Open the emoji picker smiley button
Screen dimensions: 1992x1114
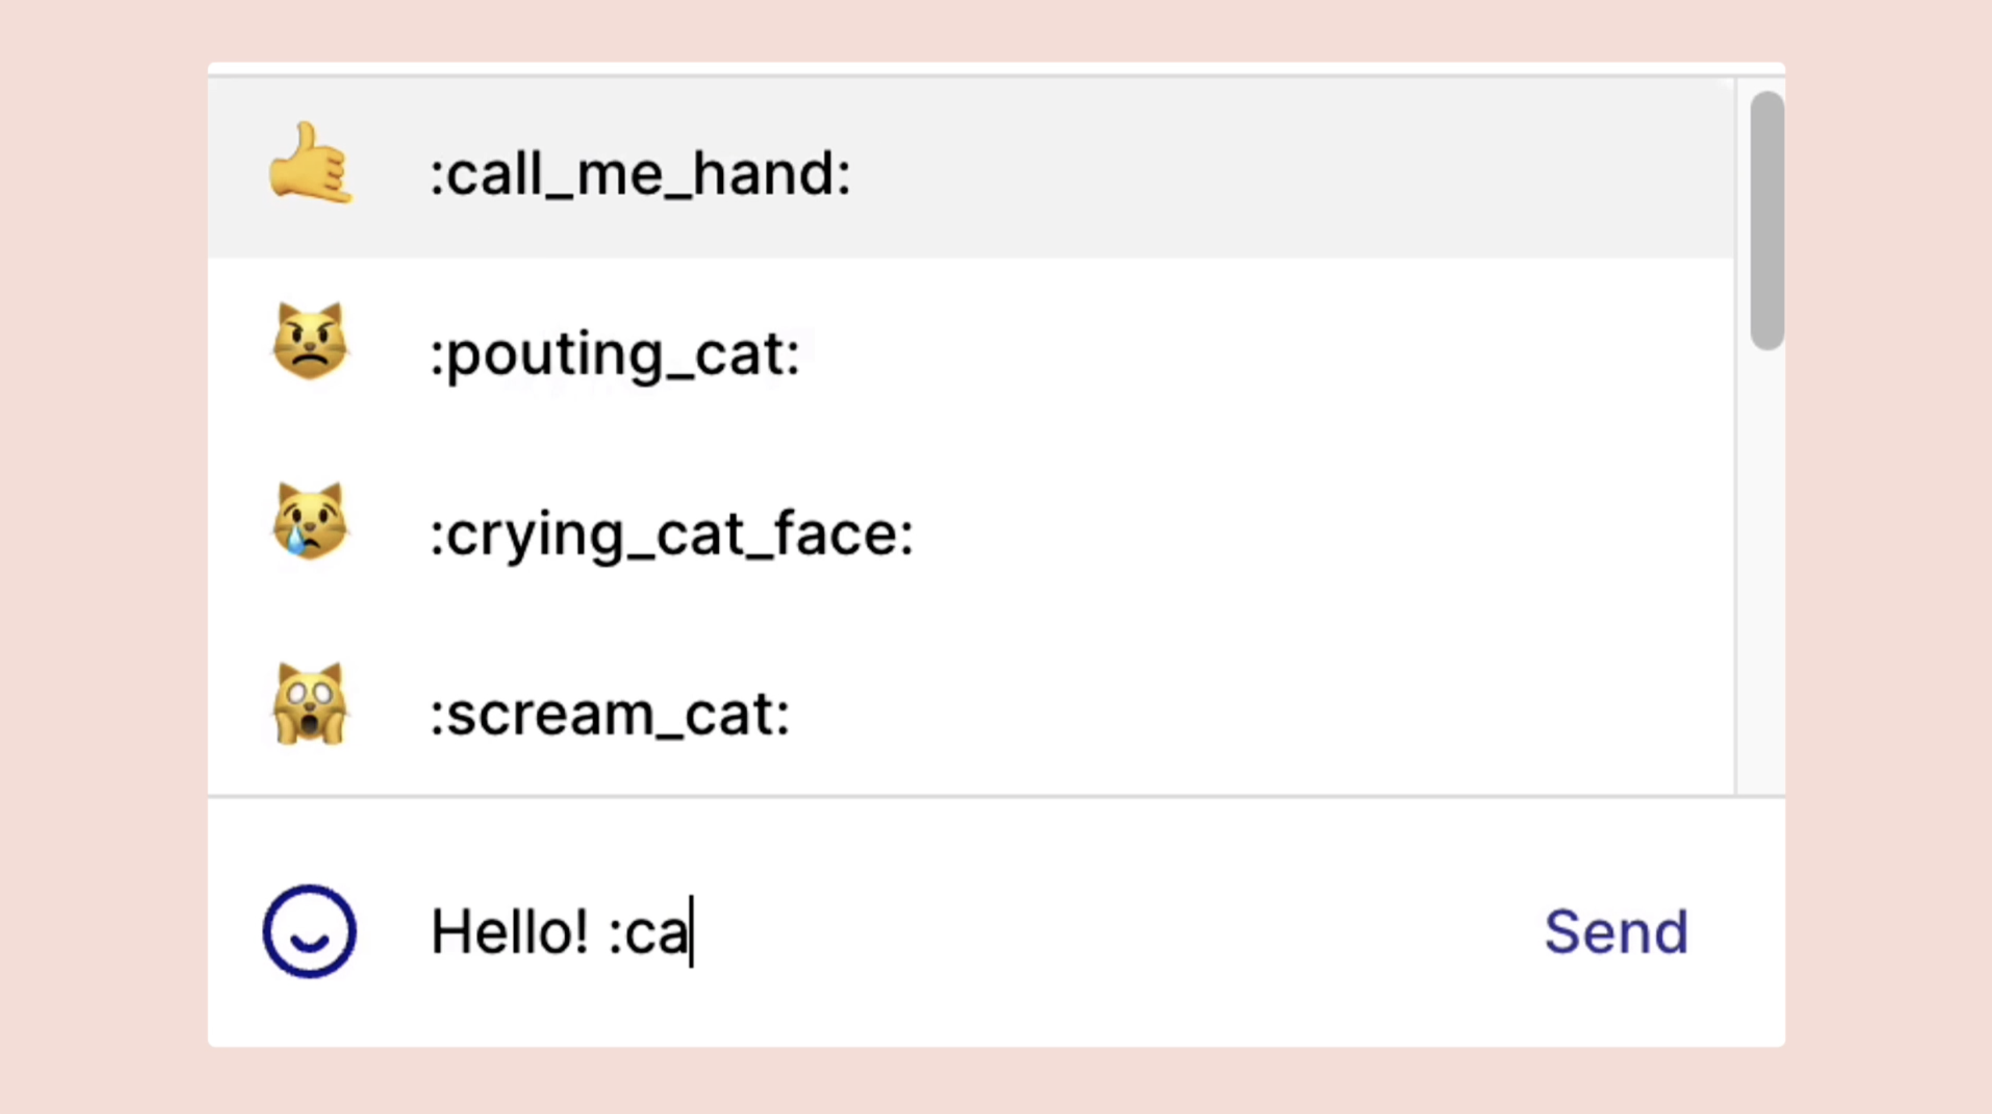click(x=309, y=931)
